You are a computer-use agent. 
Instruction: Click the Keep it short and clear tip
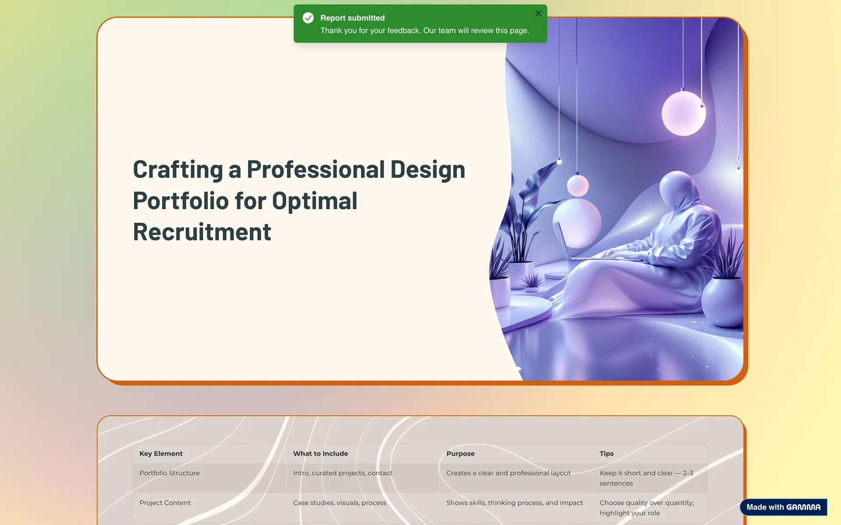pos(646,478)
